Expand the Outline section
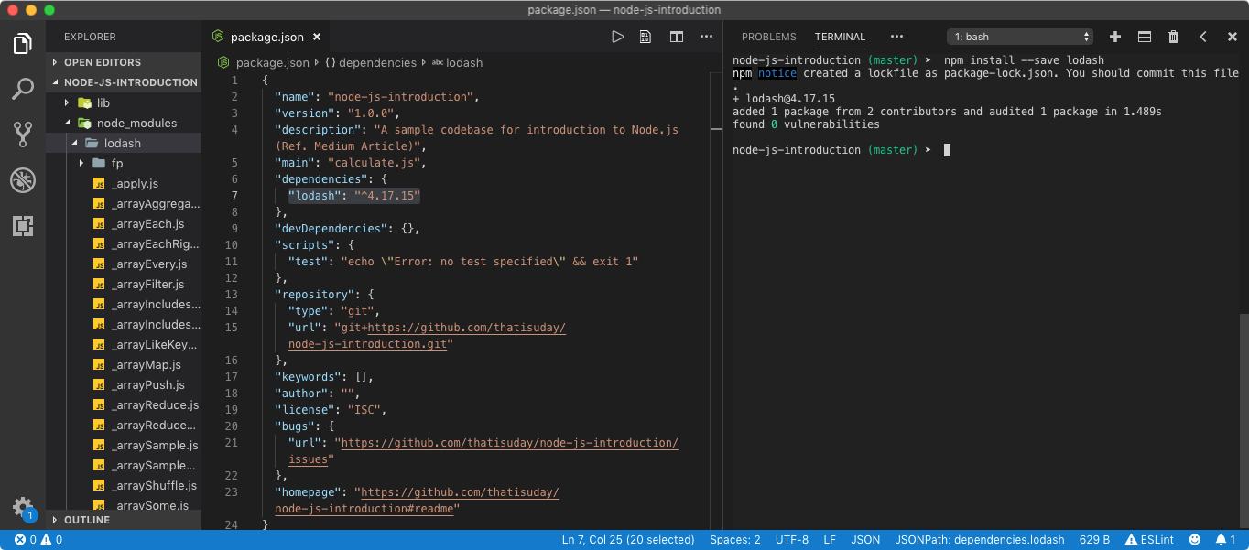Image resolution: width=1249 pixels, height=550 pixels. pos(124,520)
